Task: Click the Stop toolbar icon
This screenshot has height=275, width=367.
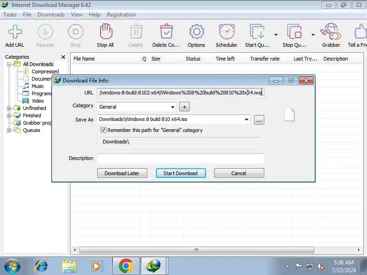Action: [x=75, y=32]
